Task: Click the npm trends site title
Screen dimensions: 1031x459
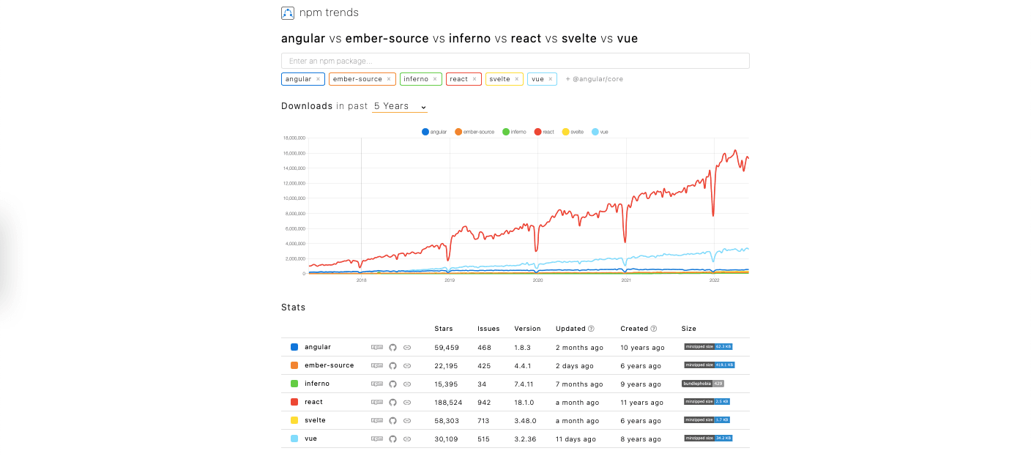Action: pyautogui.click(x=329, y=12)
